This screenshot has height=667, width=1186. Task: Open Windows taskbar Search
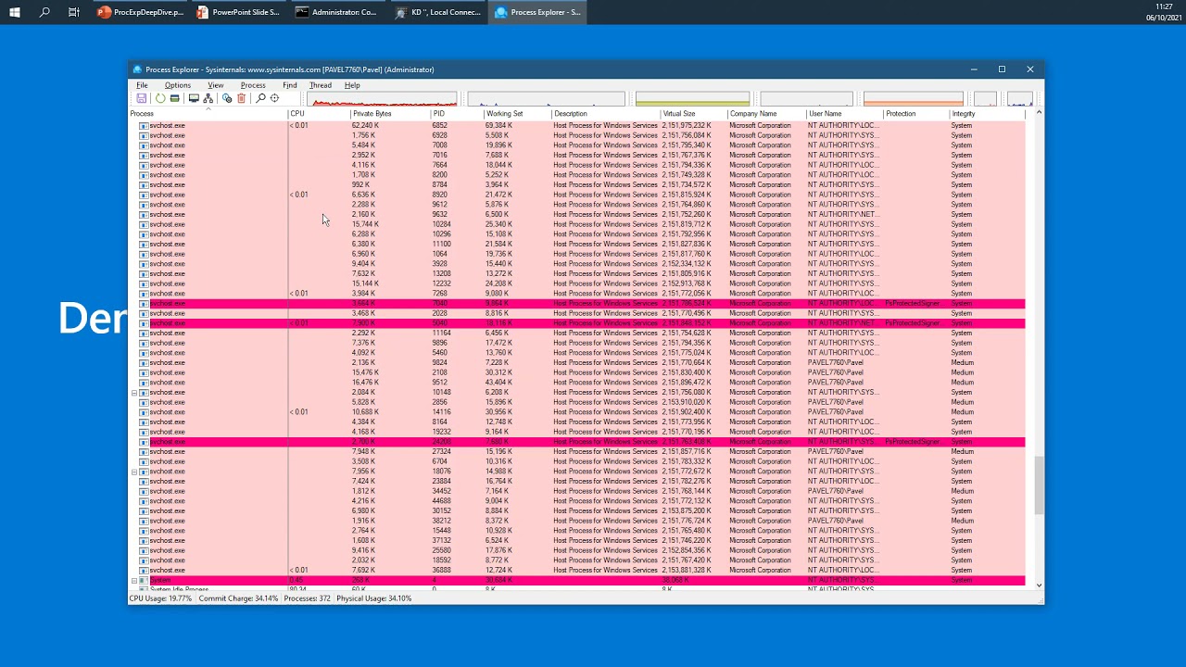pyautogui.click(x=44, y=12)
